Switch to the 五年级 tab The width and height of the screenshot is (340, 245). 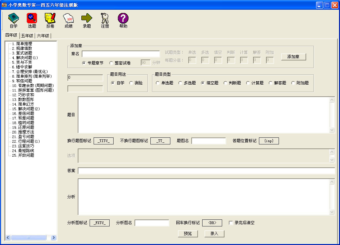click(27, 36)
